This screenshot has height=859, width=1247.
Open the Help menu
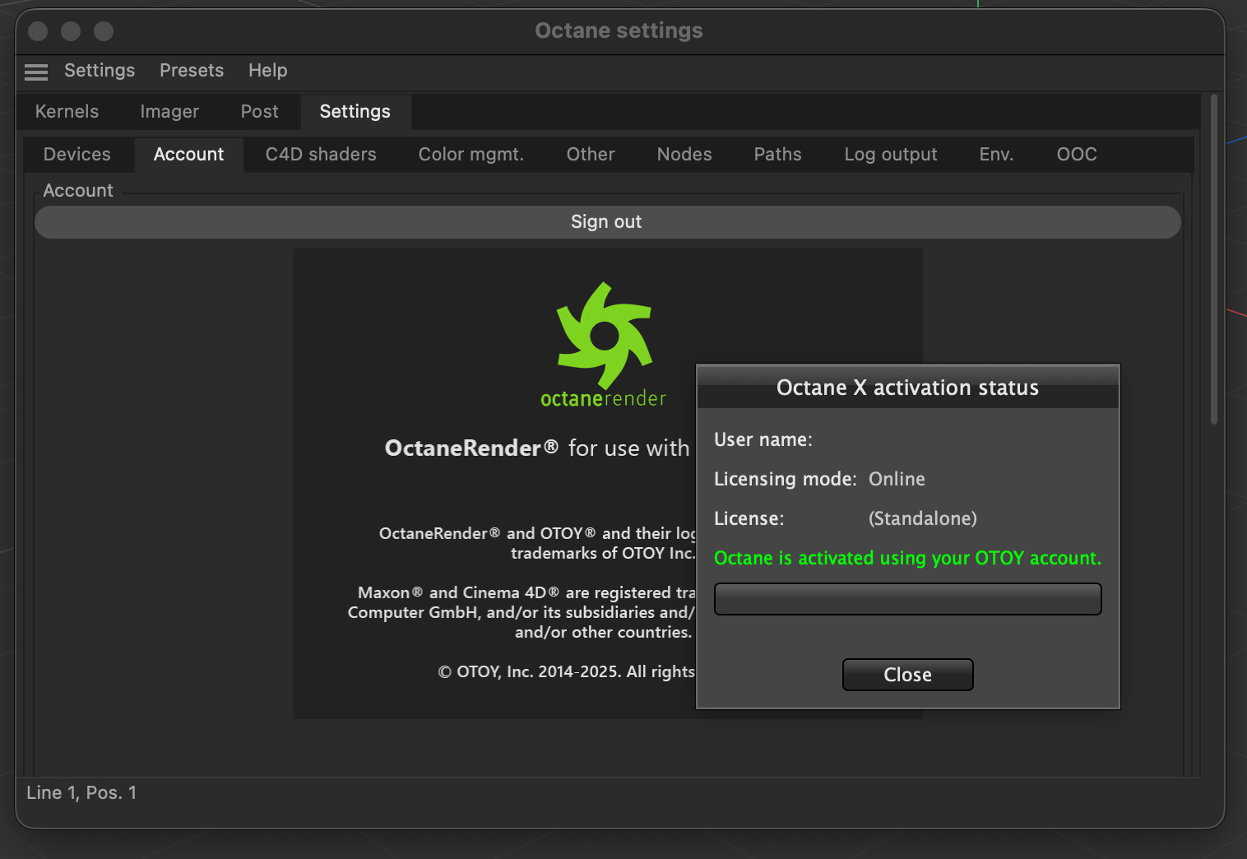click(268, 71)
